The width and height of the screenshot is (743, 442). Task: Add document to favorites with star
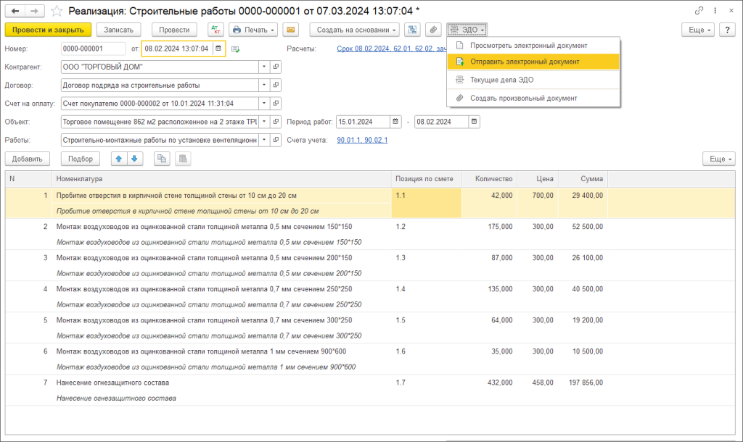(57, 12)
